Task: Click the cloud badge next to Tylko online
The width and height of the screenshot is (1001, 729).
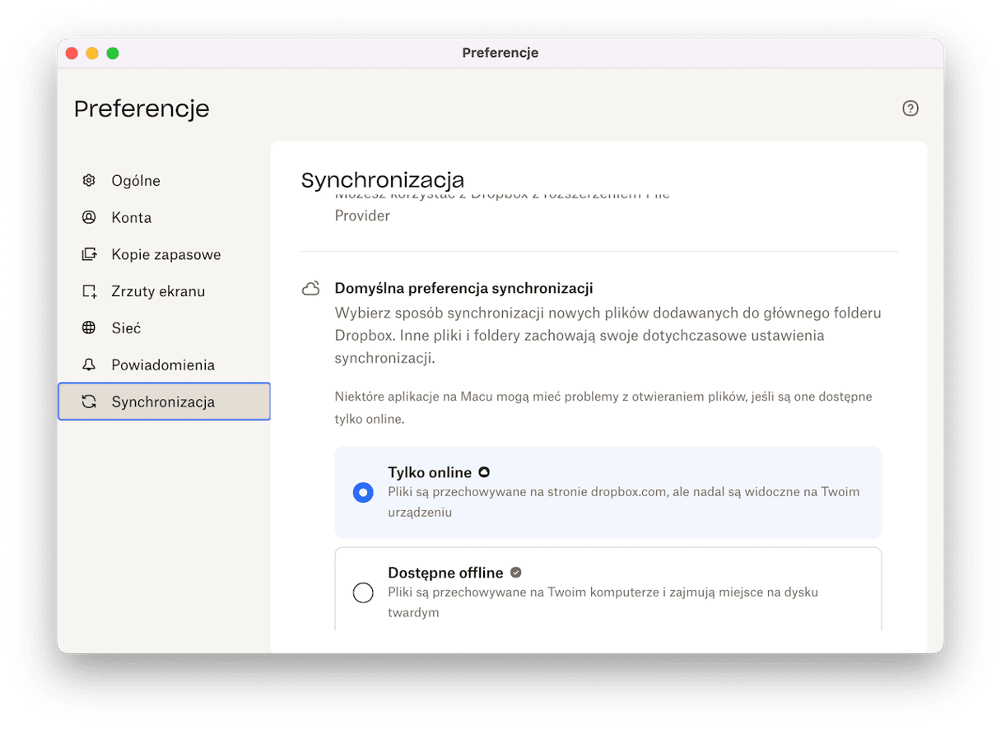Action: coord(484,472)
